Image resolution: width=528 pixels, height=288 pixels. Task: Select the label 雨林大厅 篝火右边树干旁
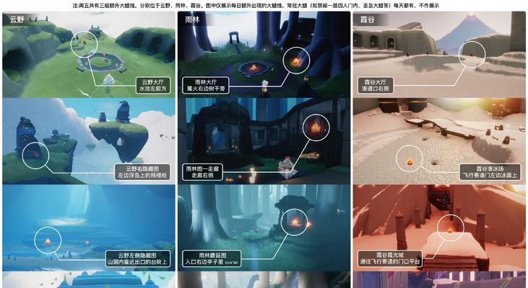point(206,85)
